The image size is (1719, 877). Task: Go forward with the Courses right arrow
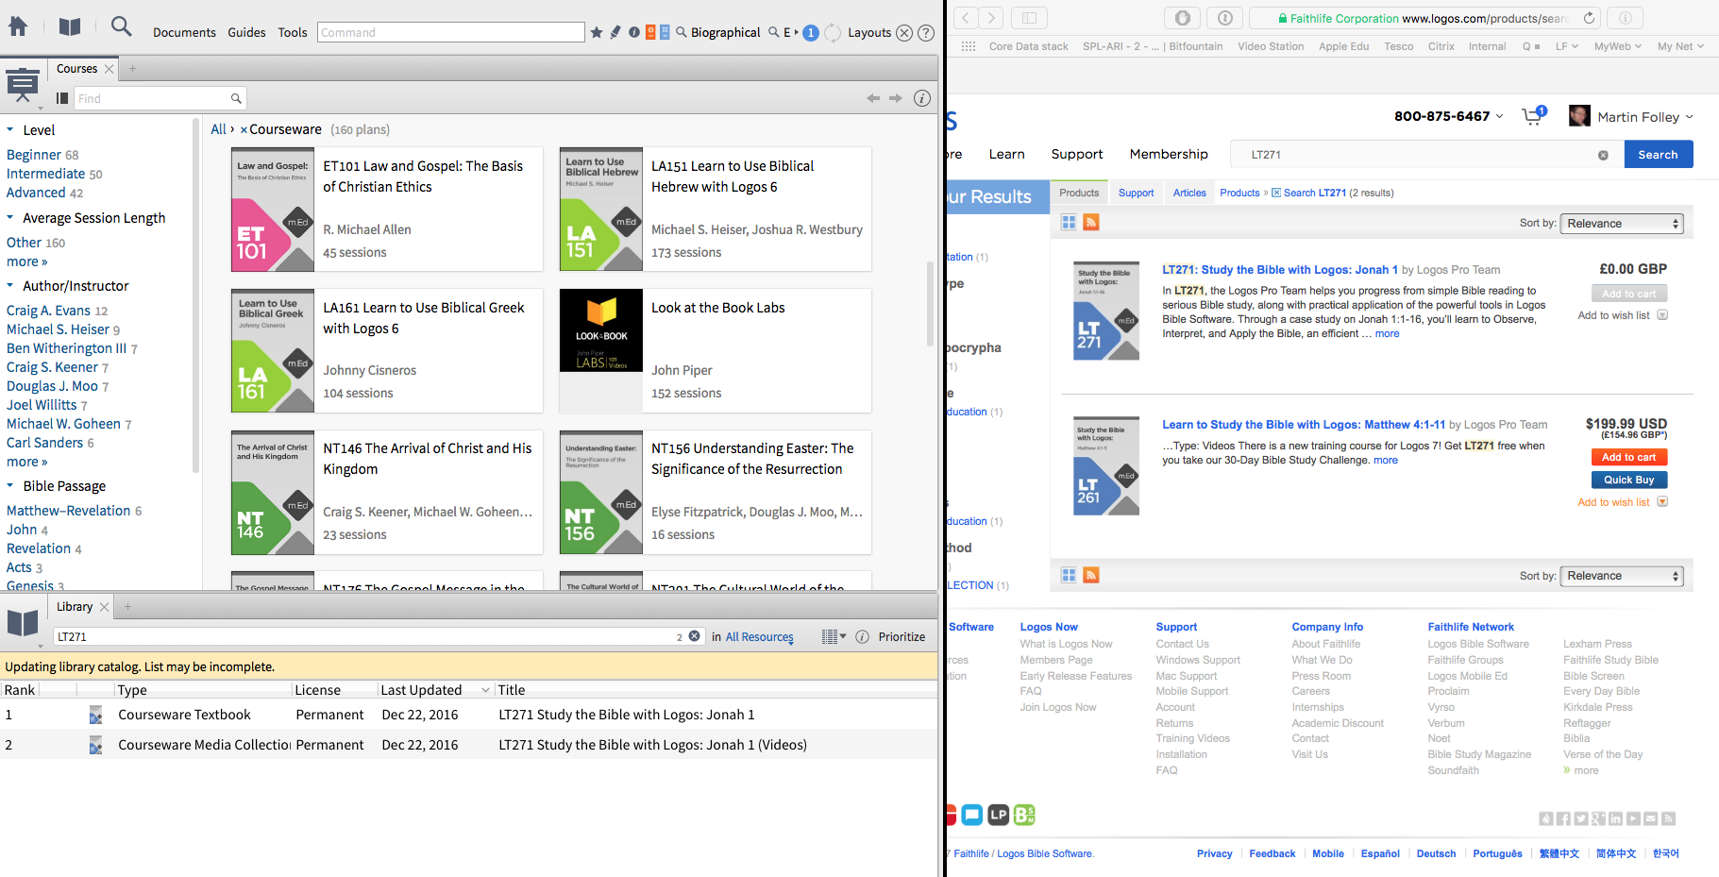pyautogui.click(x=896, y=98)
